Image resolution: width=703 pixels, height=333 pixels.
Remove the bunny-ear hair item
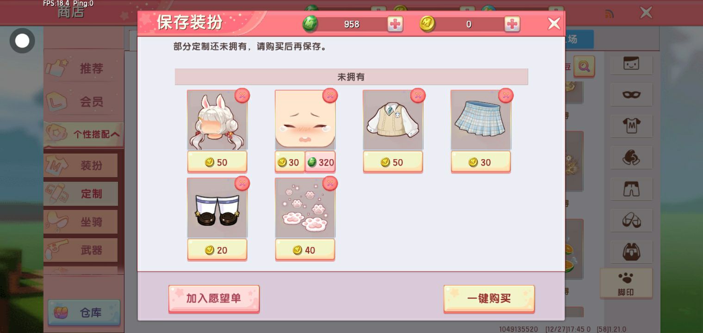pos(242,96)
